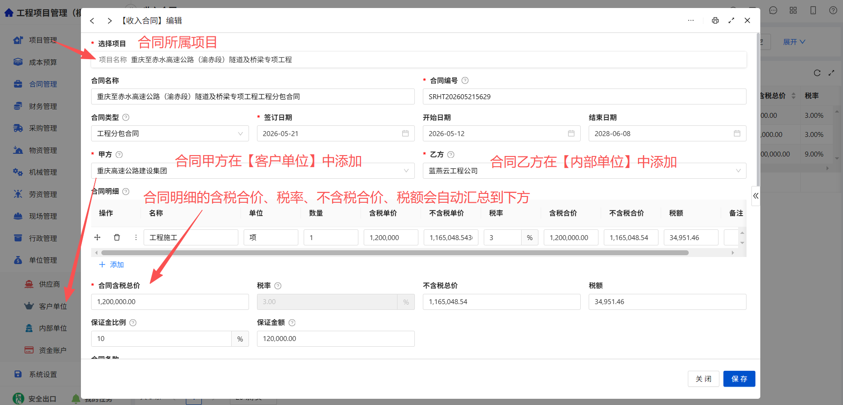Click the 合同含税总价 input field
The height and width of the screenshot is (405, 843).
point(170,301)
